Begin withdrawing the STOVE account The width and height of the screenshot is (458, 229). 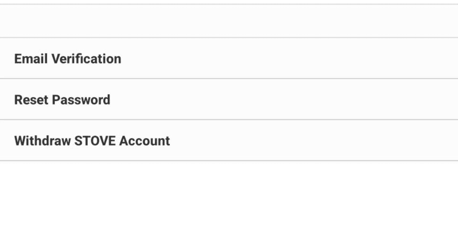click(229, 140)
